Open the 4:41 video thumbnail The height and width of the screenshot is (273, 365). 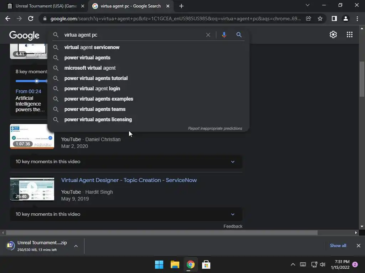tap(29, 51)
